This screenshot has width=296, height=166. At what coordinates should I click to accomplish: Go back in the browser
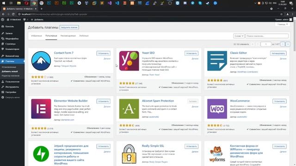[3, 14]
